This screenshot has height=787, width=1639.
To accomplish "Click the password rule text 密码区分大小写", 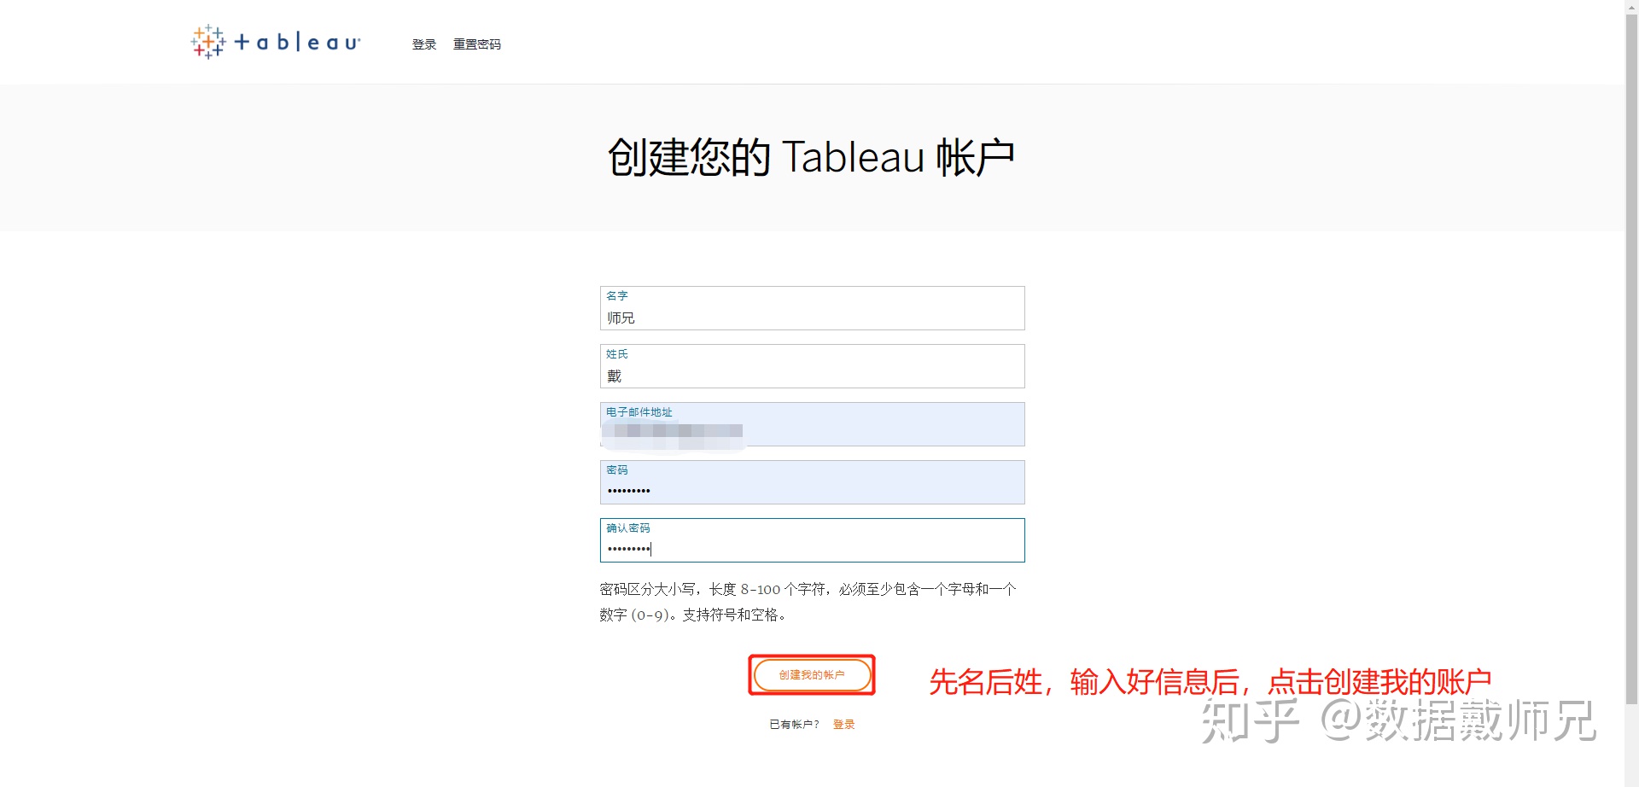I will click(x=647, y=589).
